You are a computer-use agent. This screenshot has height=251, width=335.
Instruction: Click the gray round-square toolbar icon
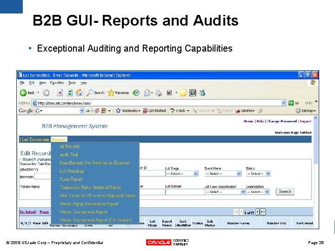pyautogui.click(x=193, y=93)
